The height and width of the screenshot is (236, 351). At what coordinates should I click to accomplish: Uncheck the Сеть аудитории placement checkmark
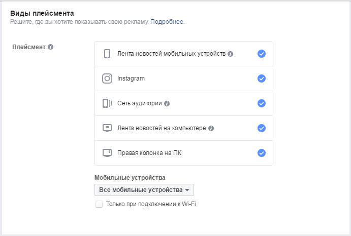coord(262,103)
